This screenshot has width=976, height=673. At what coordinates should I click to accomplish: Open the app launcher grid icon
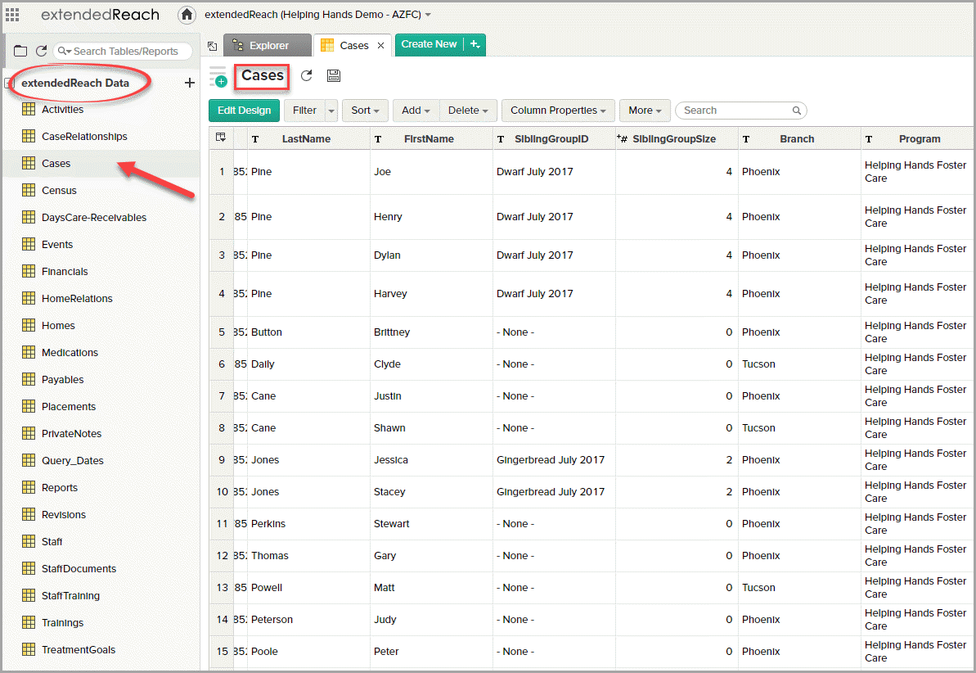[x=11, y=14]
